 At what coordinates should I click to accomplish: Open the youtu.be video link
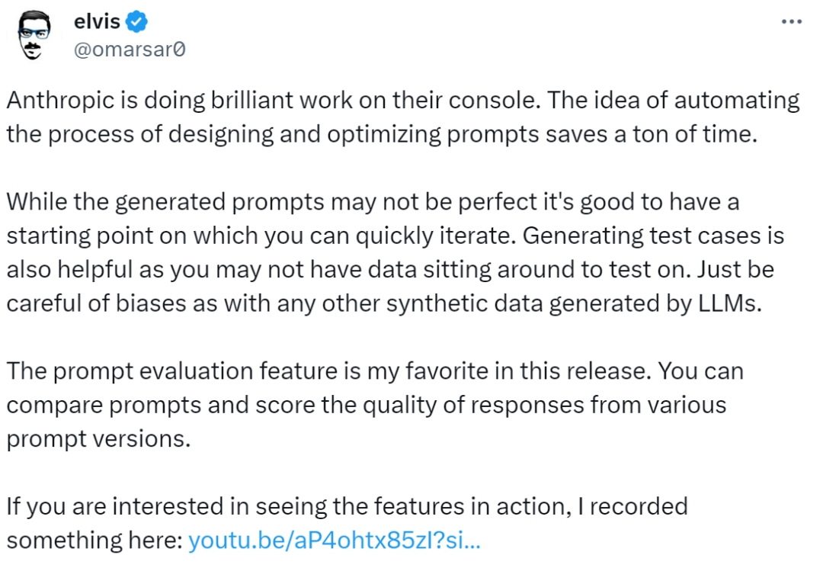334,541
